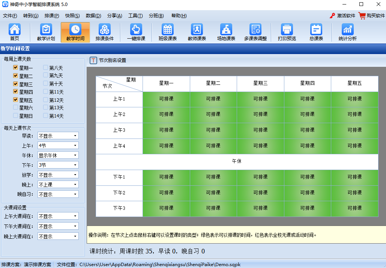Start 一键排课 automatic scheduling
This screenshot has height=268, width=386.
(135, 32)
